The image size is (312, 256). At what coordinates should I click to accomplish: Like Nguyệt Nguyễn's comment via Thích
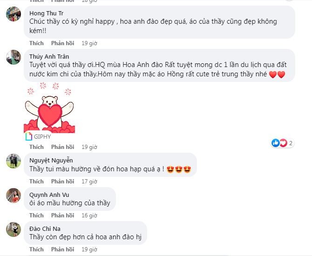pos(36,182)
